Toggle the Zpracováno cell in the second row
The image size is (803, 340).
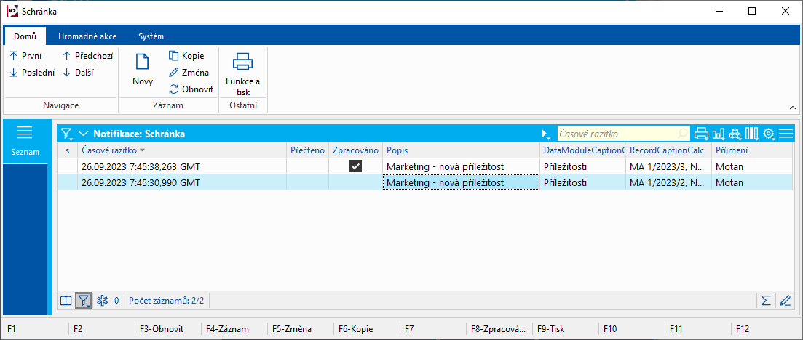click(x=355, y=183)
